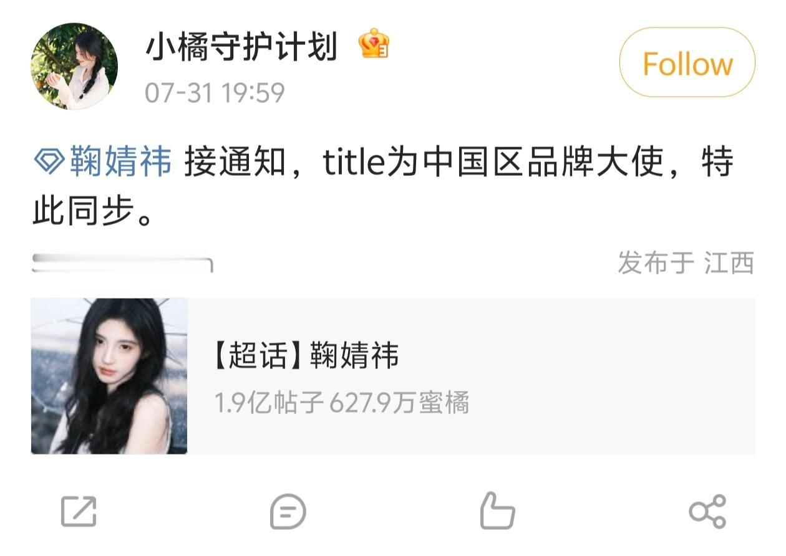Click the 627.9万蜜橘 follower count

coord(399,404)
